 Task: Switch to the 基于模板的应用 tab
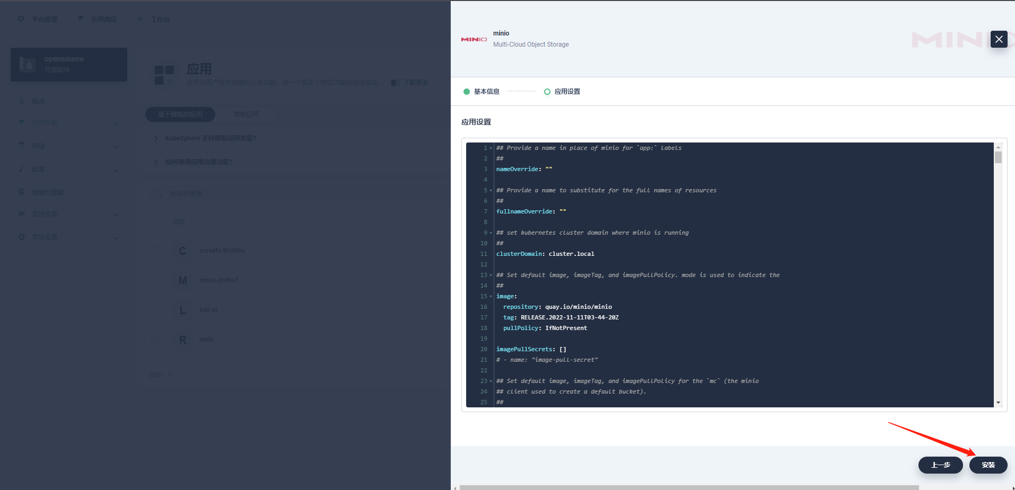[180, 114]
